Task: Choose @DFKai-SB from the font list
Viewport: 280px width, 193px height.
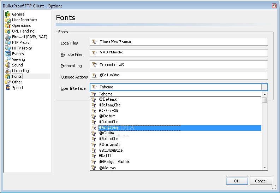Action: coord(176,111)
